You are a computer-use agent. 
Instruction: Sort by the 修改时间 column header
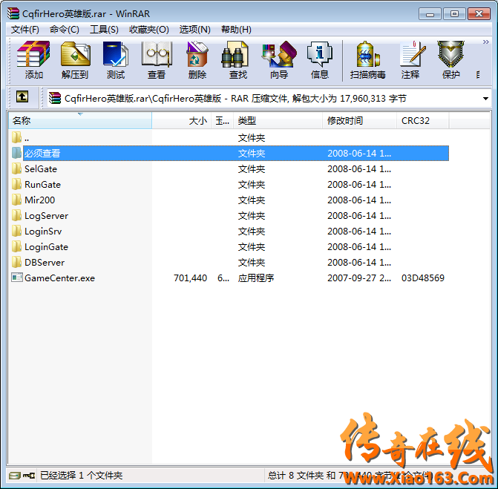coord(359,121)
